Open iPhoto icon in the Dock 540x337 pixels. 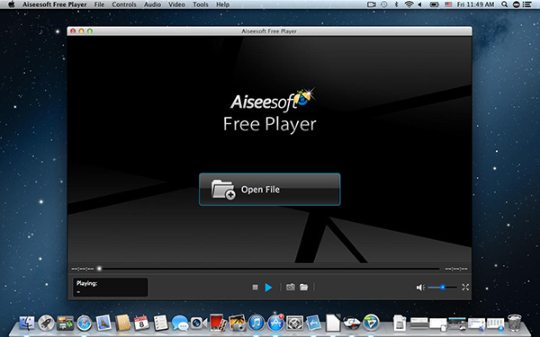click(238, 324)
